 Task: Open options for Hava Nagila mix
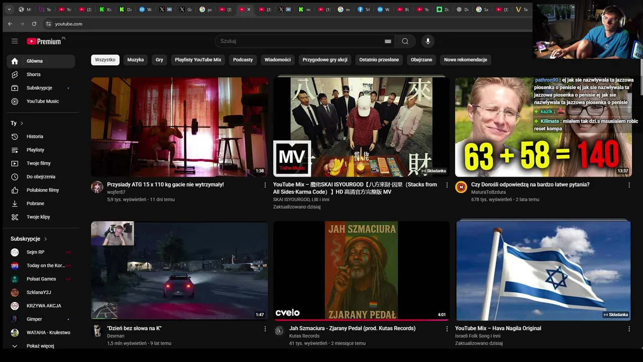pos(629,329)
